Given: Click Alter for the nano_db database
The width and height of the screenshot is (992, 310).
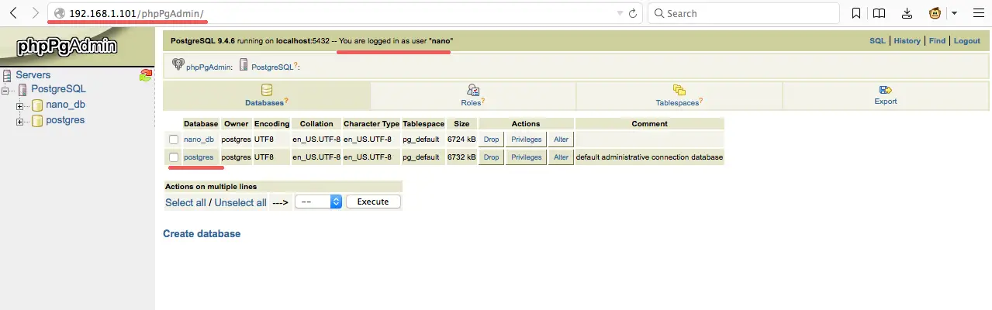Looking at the screenshot, I should tap(561, 139).
